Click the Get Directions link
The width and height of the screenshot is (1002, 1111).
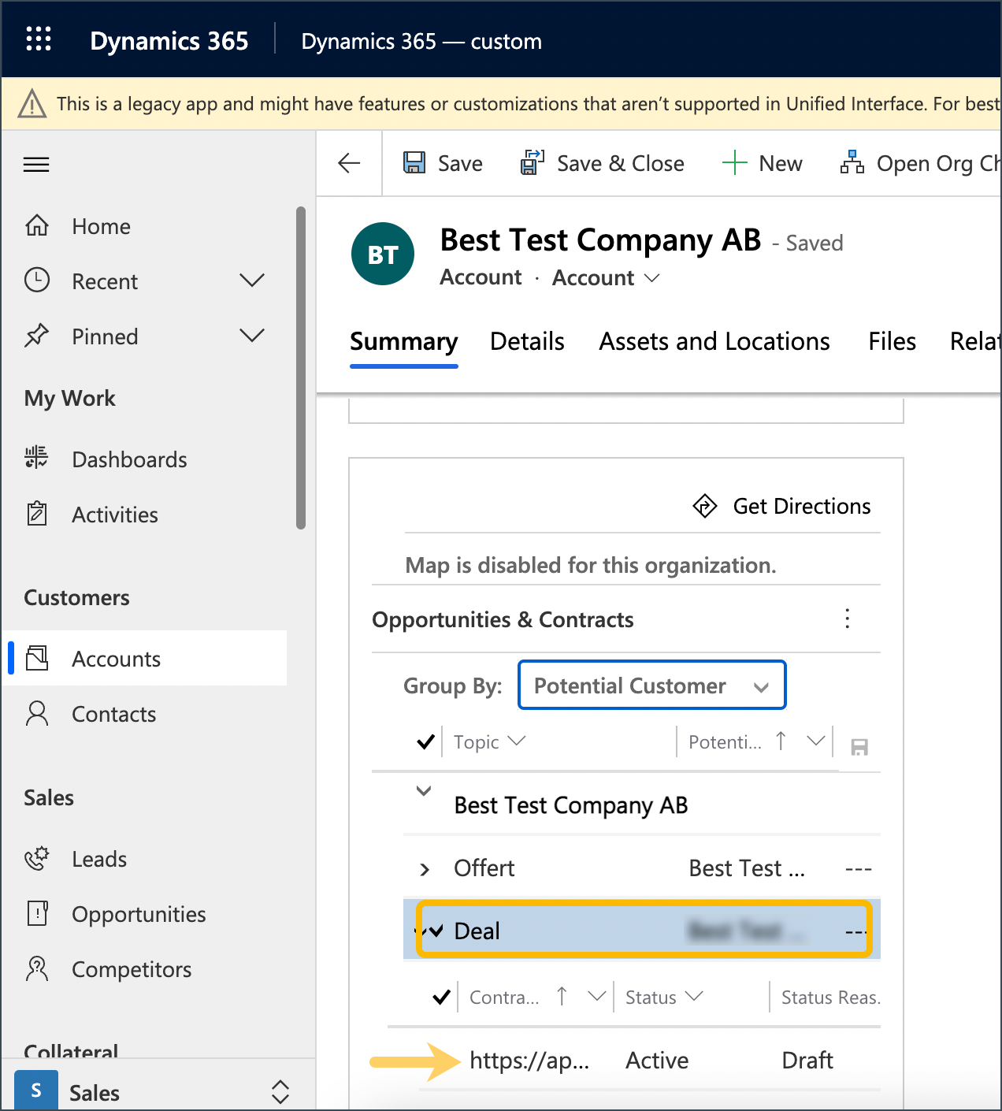point(802,506)
